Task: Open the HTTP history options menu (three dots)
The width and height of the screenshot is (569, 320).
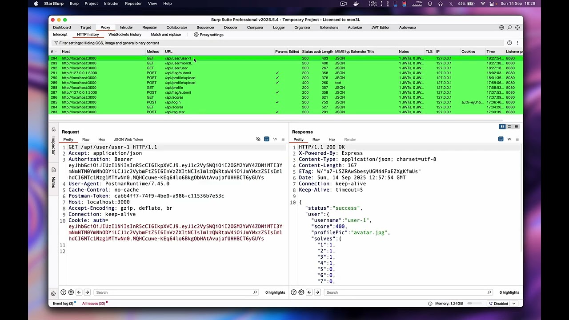Action: point(517,43)
